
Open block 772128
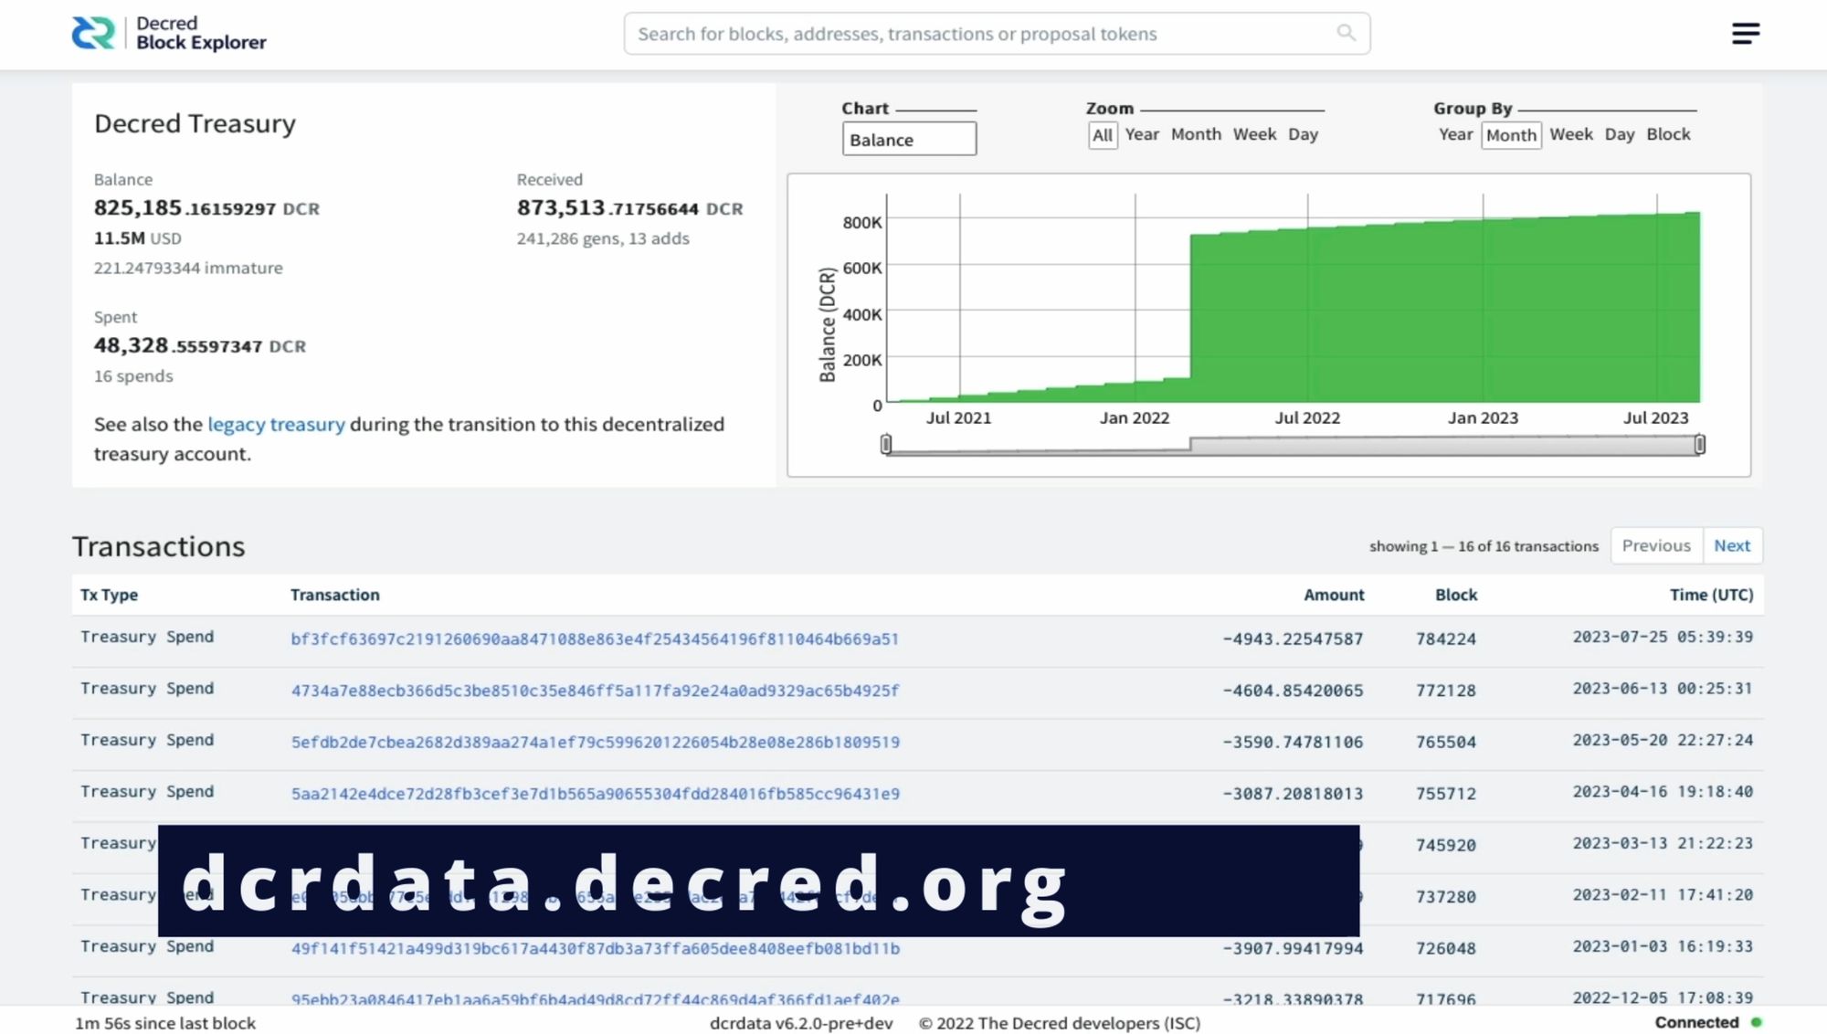pos(1446,691)
